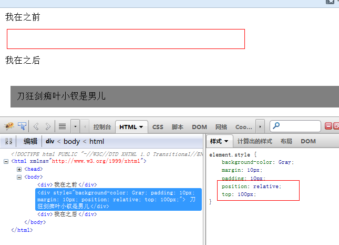The width and height of the screenshot is (339, 245).
Task: Switch to the 控制台 tab
Action: [102, 127]
